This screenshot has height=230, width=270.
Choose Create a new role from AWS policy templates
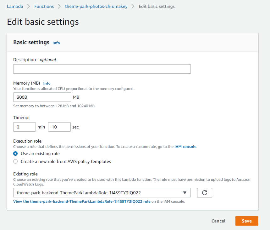pyautogui.click(x=15, y=161)
